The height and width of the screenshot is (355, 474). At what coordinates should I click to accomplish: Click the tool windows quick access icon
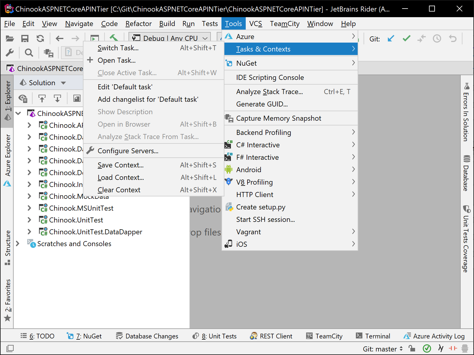click(x=10, y=348)
